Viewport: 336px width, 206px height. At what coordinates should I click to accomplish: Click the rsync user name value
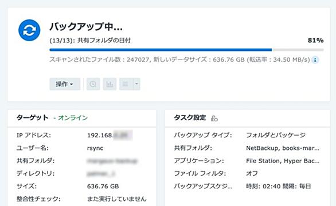[95, 148]
